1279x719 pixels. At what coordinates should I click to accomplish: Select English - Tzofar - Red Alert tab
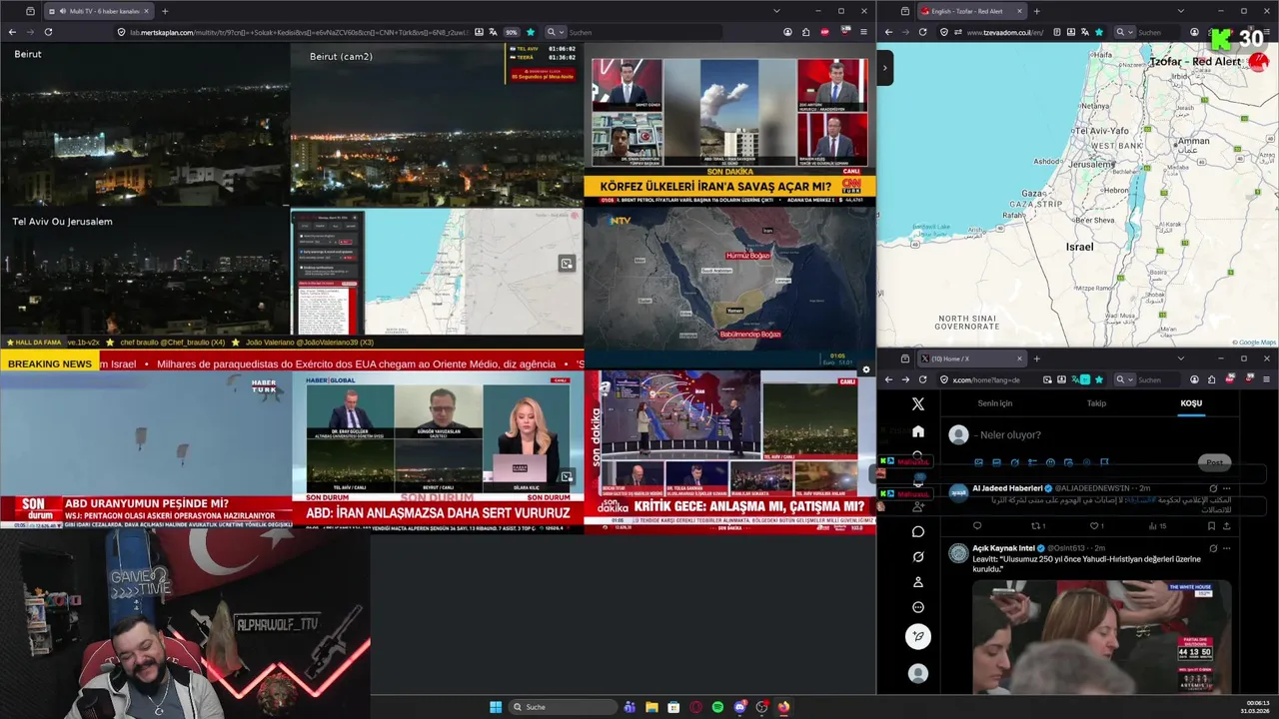971,11
